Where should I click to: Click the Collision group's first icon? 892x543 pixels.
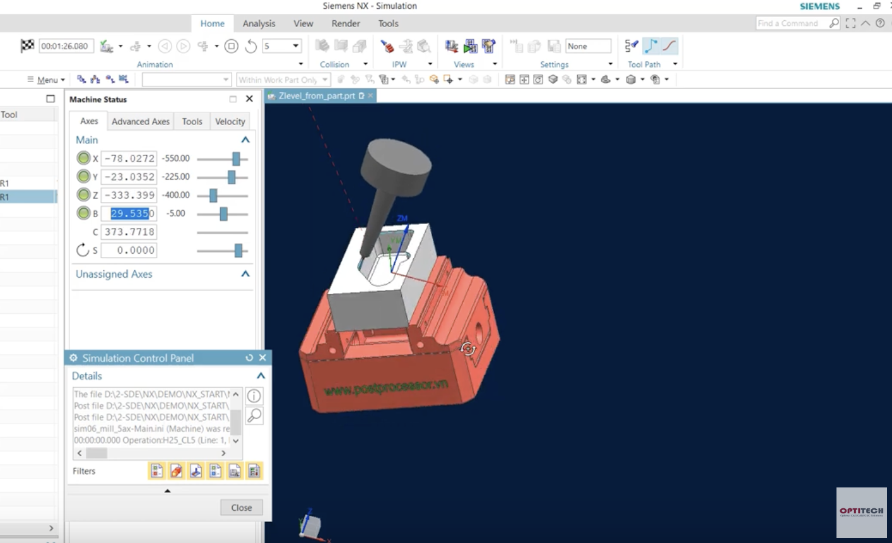322,46
